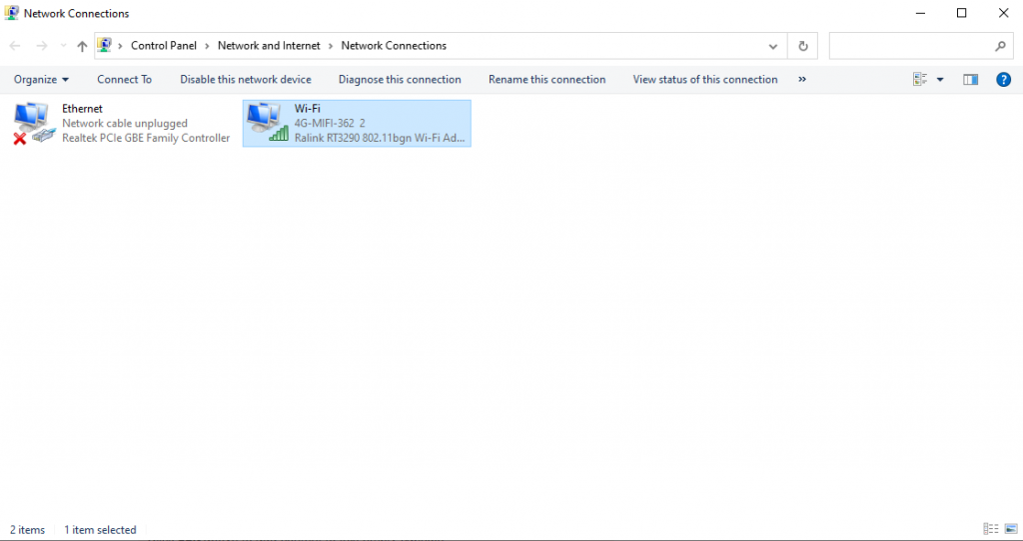The image size is (1023, 541).
Task: Expand previous locations in address bar
Action: tap(773, 46)
